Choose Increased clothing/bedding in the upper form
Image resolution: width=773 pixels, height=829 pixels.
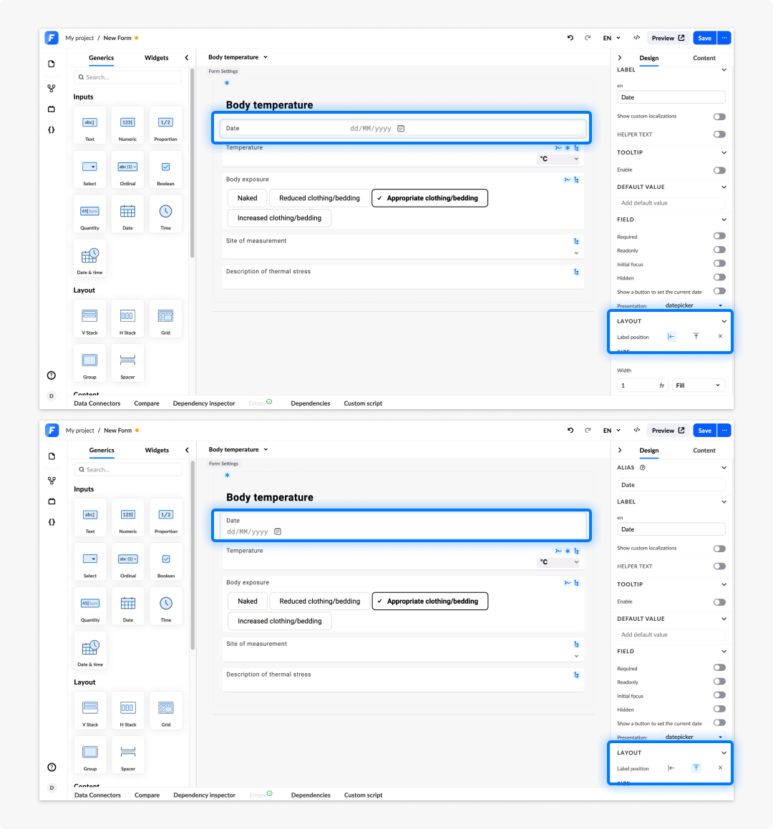(x=279, y=218)
